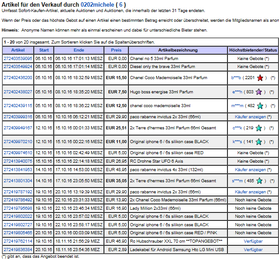Open item 272409949167
279x260 pixels.
[18, 128]
